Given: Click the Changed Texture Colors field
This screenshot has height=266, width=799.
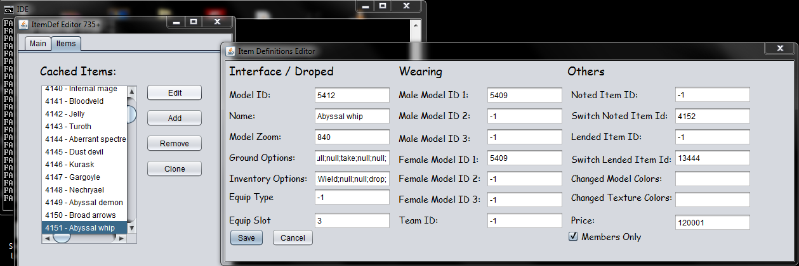Looking at the screenshot, I should click(713, 199).
